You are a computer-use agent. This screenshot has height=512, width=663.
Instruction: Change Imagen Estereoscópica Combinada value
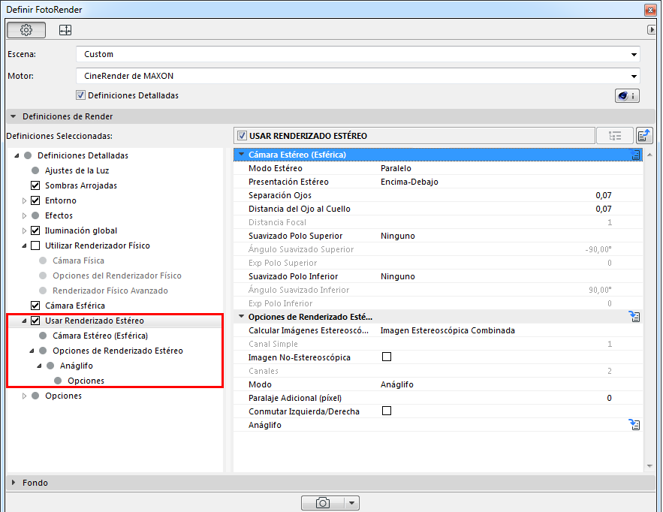448,330
